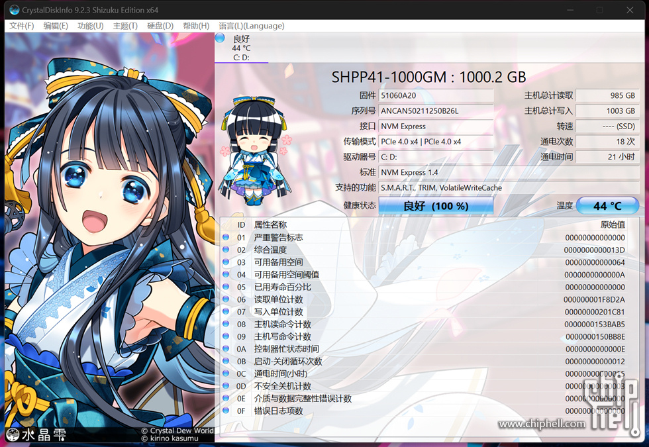Click the 原始值 column header

[x=613, y=224]
